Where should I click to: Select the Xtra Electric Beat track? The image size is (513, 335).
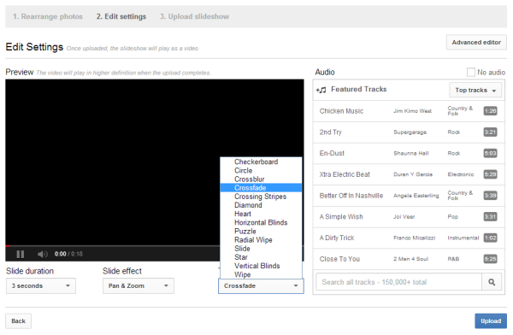point(409,174)
